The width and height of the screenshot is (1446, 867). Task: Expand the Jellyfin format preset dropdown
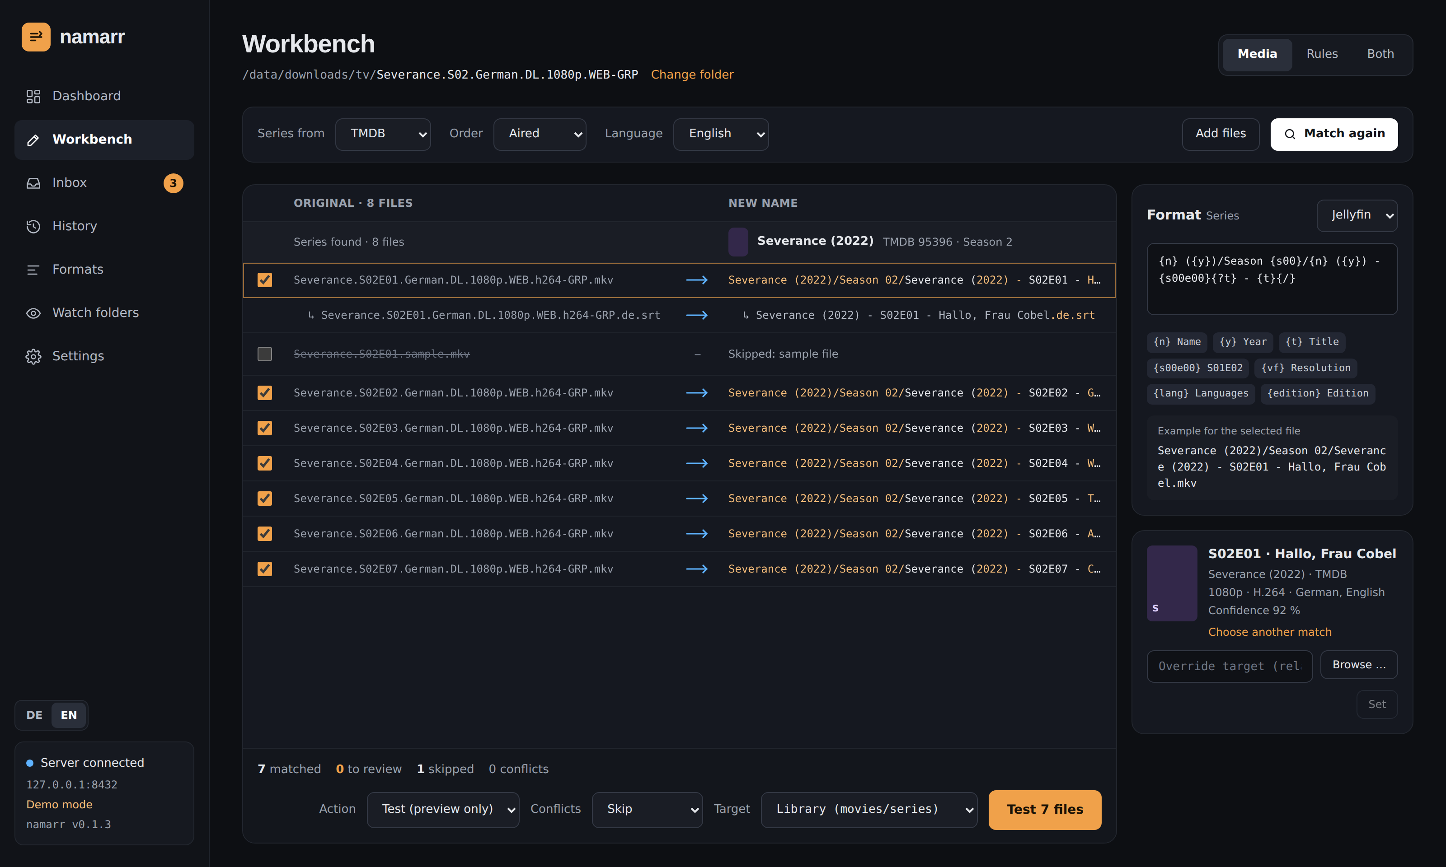pyautogui.click(x=1357, y=215)
